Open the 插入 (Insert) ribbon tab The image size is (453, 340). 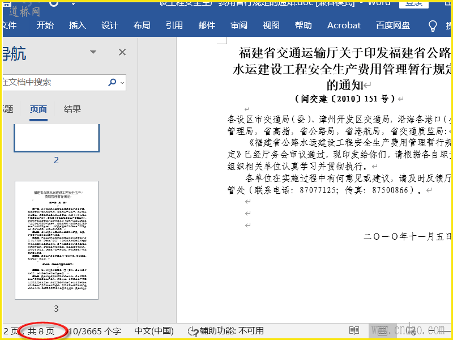pos(78,25)
